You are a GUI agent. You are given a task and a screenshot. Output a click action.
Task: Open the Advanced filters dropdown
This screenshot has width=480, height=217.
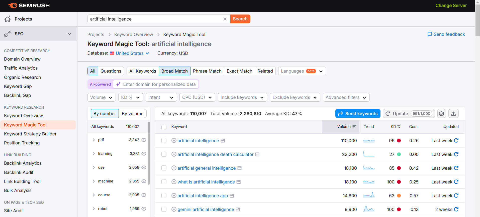[346, 97]
